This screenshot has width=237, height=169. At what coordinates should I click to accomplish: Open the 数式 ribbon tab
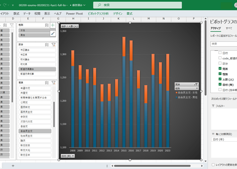click(x=16, y=14)
